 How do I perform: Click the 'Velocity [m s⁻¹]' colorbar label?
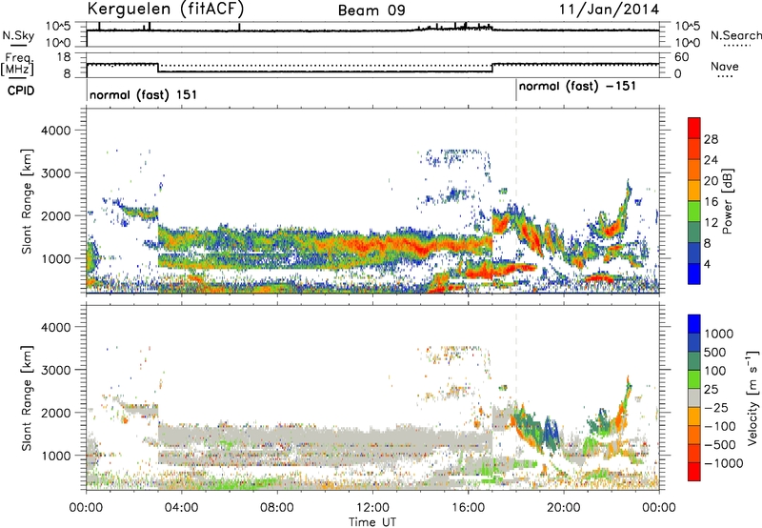pyautogui.click(x=752, y=397)
